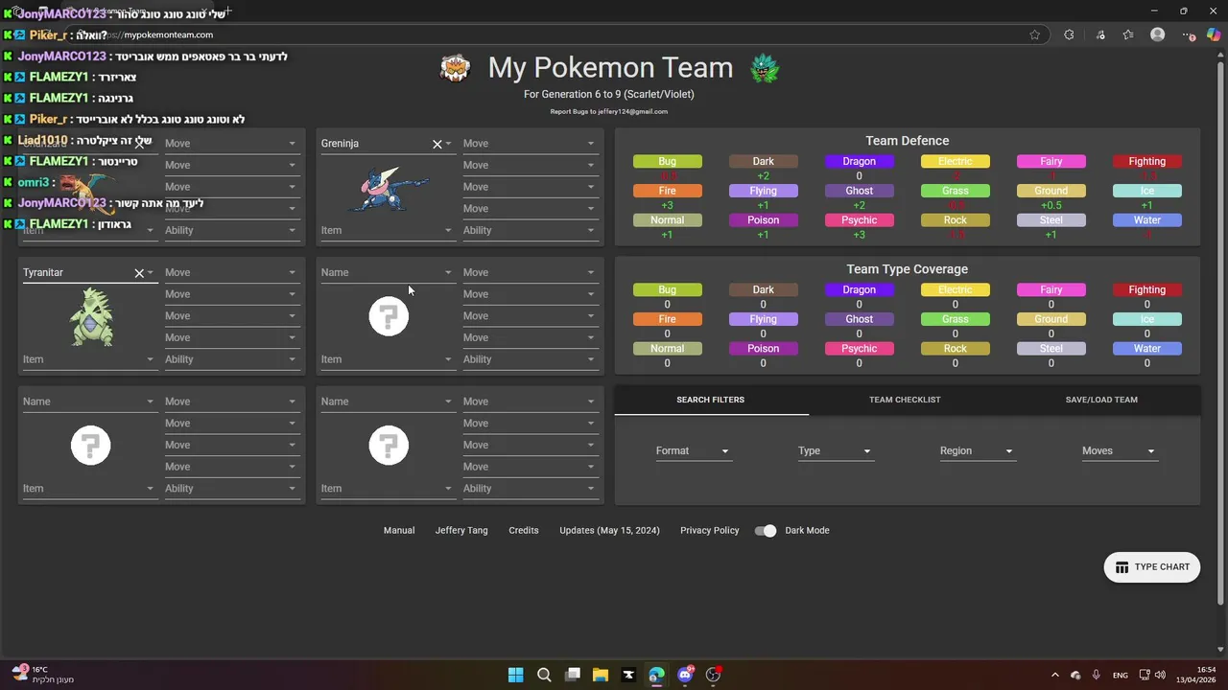This screenshot has width=1228, height=690.
Task: Open first Move dropdown in Greninja's slot
Action: (x=530, y=144)
